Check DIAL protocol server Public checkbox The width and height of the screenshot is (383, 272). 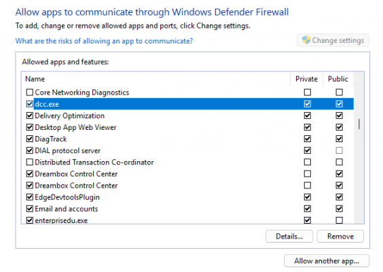tap(339, 150)
